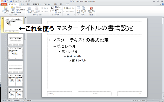Select the スライド マスター ribbon tab
Viewport: 164px width, 102px height.
(13, 4)
